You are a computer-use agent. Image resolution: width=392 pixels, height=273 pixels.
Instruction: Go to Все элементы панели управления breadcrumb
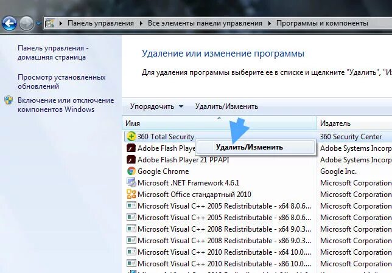point(205,23)
